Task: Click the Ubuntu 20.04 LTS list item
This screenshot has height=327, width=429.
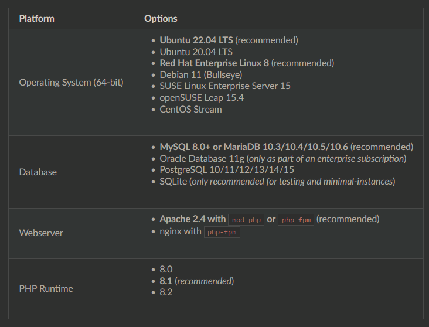Action: pyautogui.click(x=196, y=52)
